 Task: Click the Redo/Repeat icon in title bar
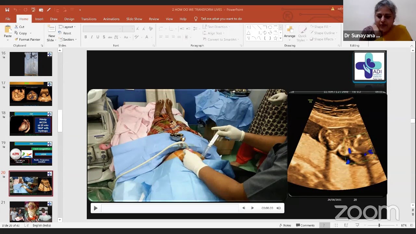coord(25,10)
